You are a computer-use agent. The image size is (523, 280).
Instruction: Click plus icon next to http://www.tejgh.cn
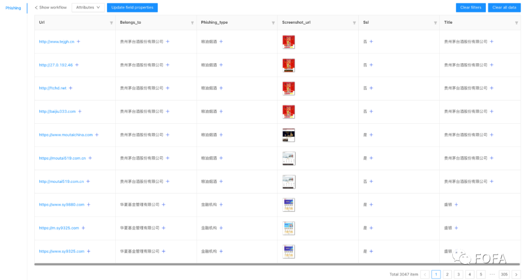coord(78,42)
